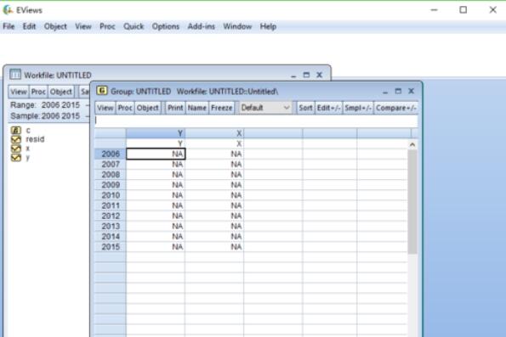Select the 2010 row header

(x=111, y=195)
